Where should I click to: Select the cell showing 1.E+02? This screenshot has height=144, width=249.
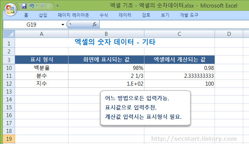pos(106,84)
